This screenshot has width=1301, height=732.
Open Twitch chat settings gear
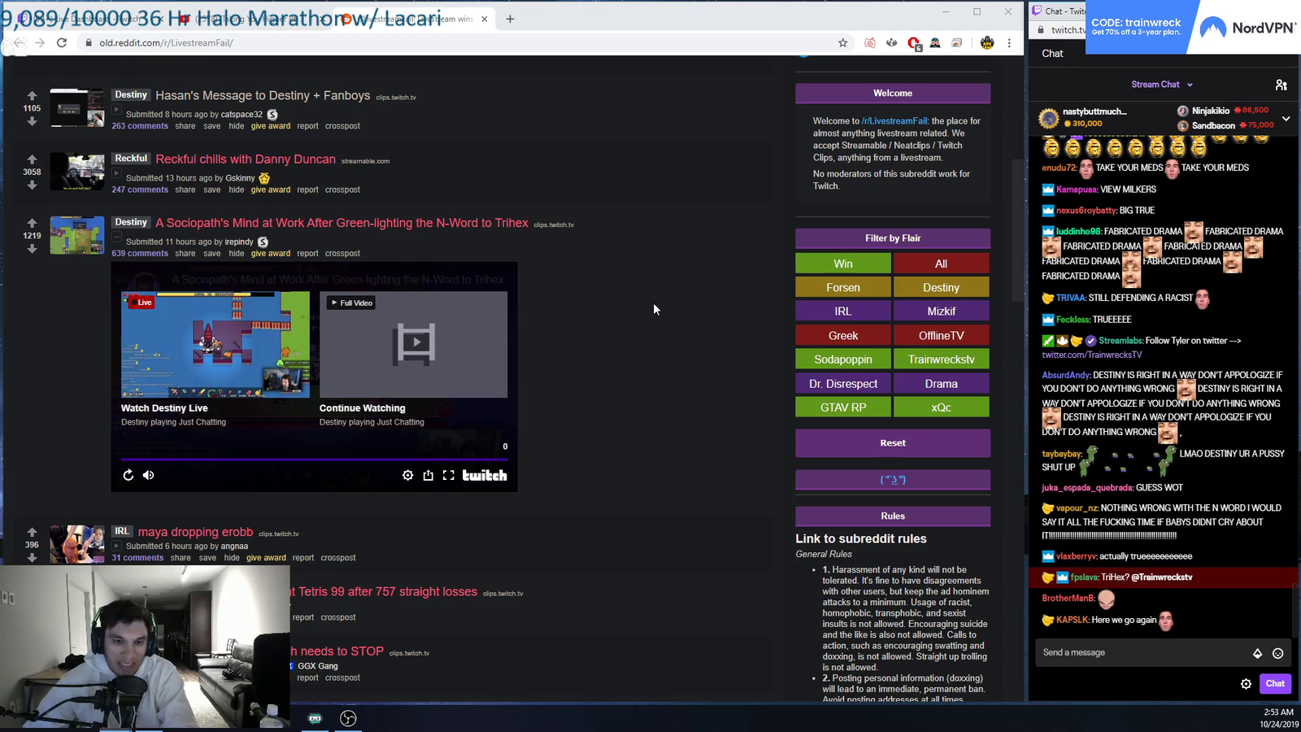(1246, 684)
